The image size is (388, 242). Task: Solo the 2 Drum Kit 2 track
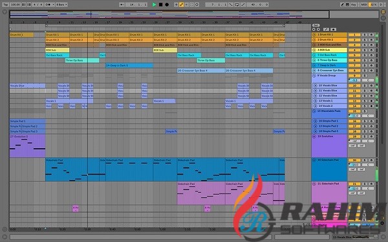pyautogui.click(x=365, y=40)
